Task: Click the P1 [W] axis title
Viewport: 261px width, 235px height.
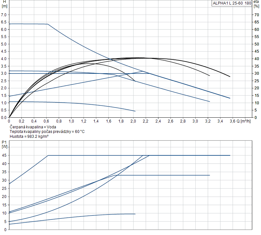Action: pos(4,144)
